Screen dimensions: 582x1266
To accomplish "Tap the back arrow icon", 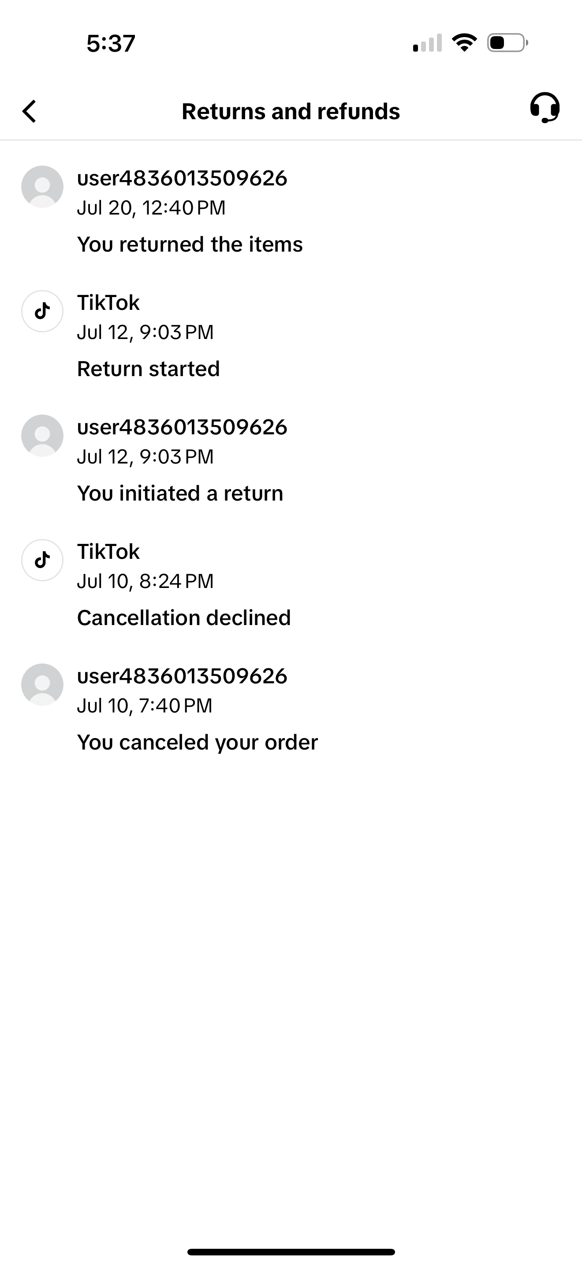I will [x=30, y=111].
